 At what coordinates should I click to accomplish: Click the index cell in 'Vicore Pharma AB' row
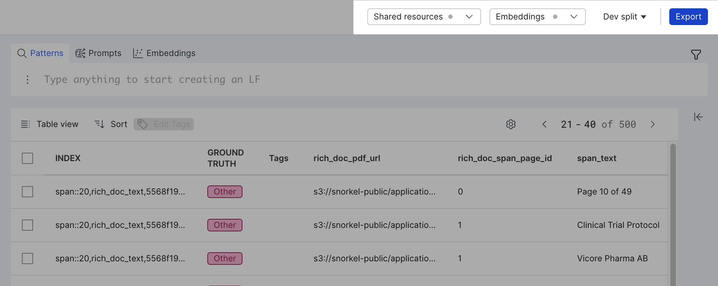[120, 259]
